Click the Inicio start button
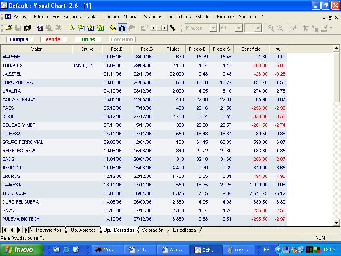Viewport: 341px width, 256px height. pos(22,250)
